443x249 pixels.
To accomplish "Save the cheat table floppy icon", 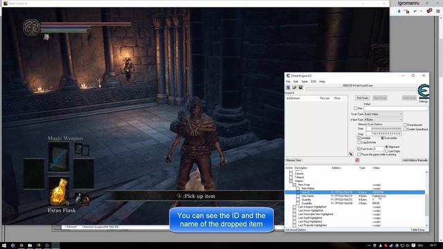I will coord(300,88).
